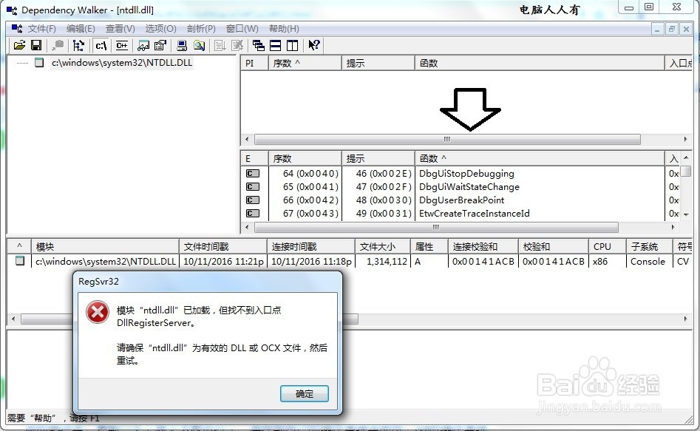This screenshot has height=431, width=700.
Task: Click right arrow of module list scrollbar
Action: [685, 319]
